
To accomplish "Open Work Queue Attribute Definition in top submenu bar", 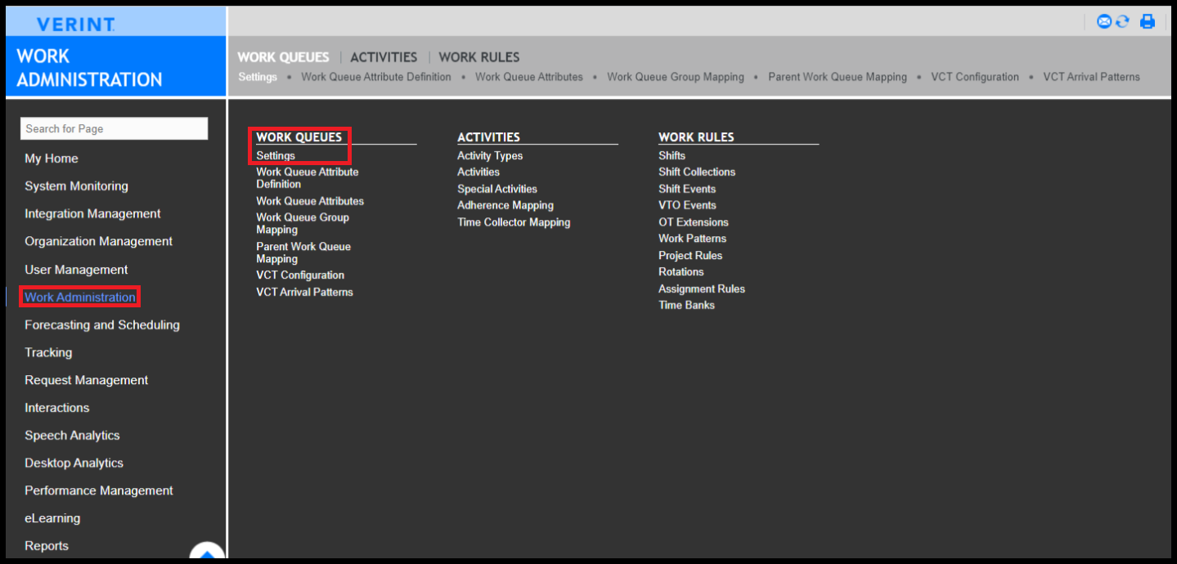I will (x=376, y=77).
